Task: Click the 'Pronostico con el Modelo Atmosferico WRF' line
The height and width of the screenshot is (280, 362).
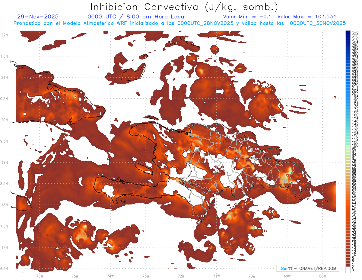Action: coord(179,23)
